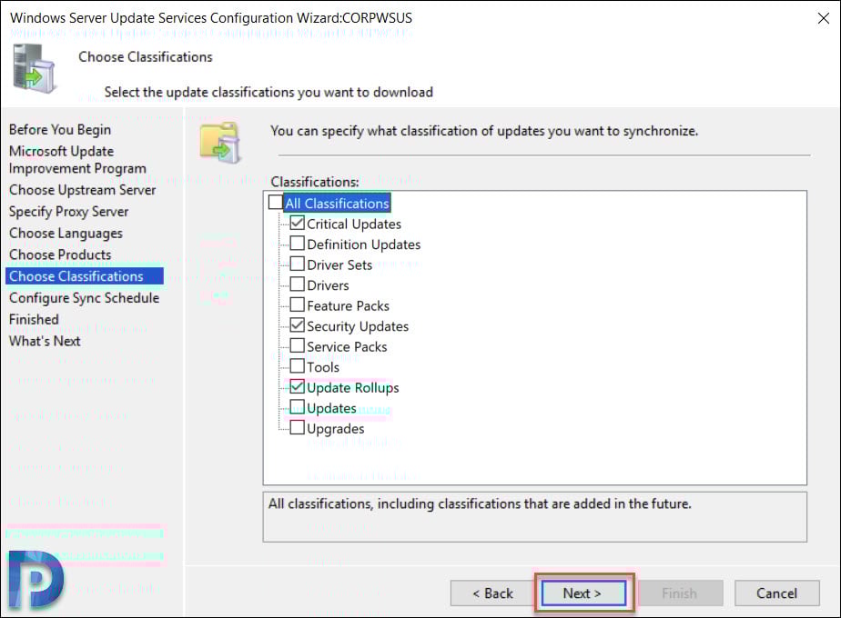Viewport: 841px width, 618px height.
Task: Uncheck the Critical Updates checkbox
Action: point(297,223)
